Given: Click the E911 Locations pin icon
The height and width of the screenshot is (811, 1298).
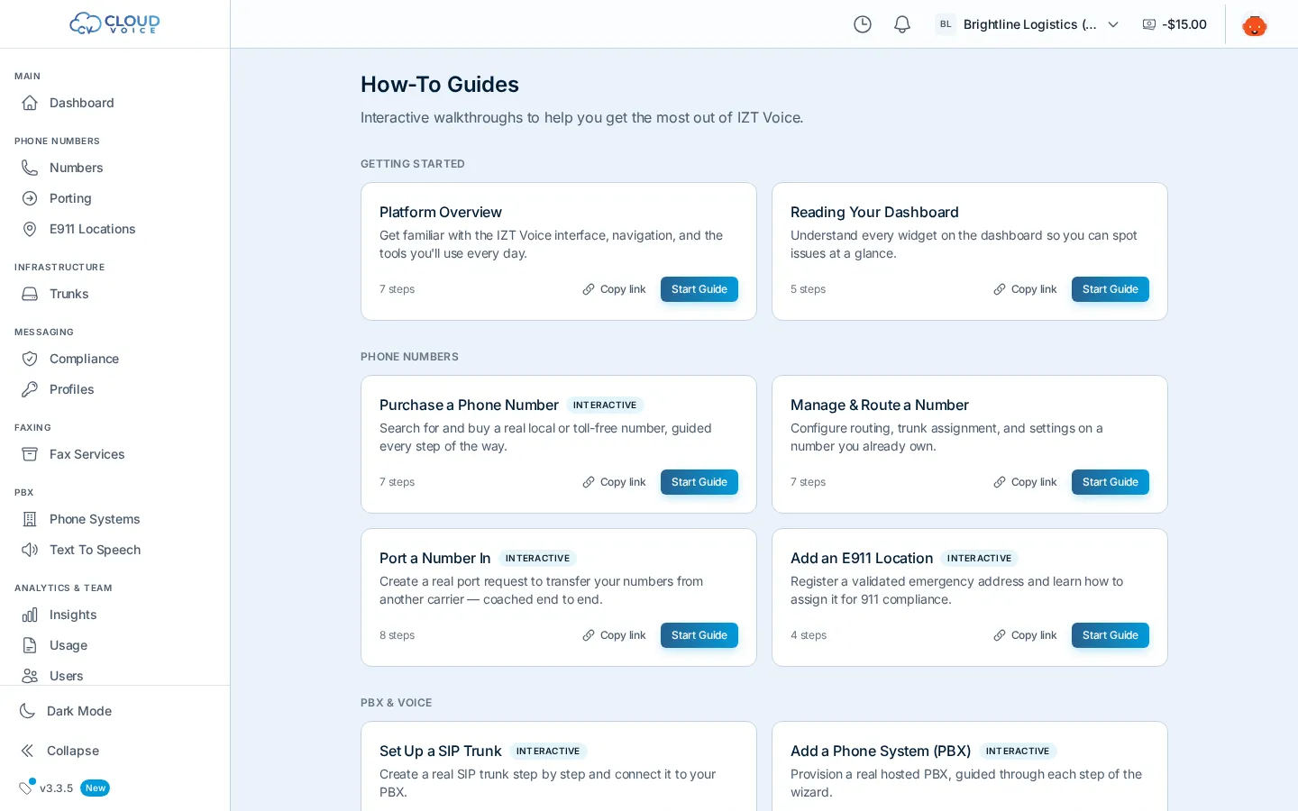Looking at the screenshot, I should tap(30, 229).
